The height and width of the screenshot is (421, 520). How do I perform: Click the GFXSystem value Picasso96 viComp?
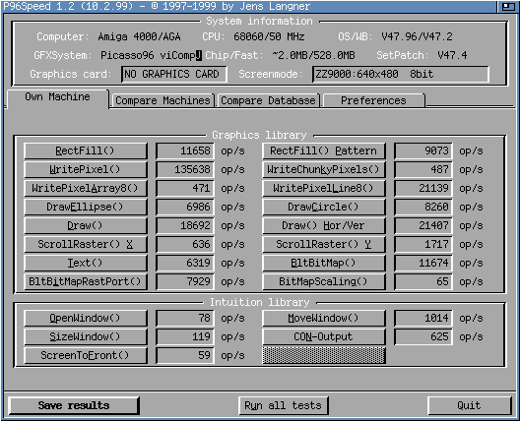tap(152, 55)
